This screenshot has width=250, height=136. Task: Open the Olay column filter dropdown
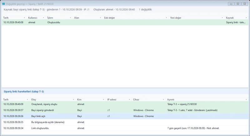[73, 99]
